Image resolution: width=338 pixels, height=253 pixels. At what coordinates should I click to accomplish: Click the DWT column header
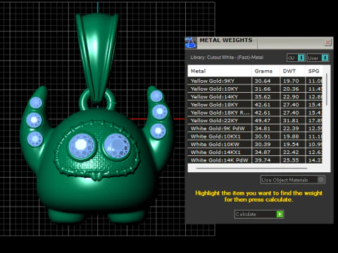pyautogui.click(x=292, y=71)
